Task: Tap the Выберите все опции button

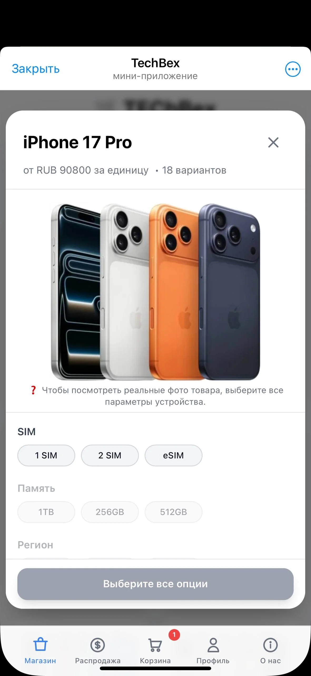Action: pos(155,584)
